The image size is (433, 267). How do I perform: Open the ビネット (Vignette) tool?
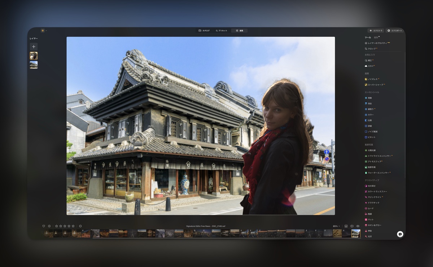tap(371, 137)
